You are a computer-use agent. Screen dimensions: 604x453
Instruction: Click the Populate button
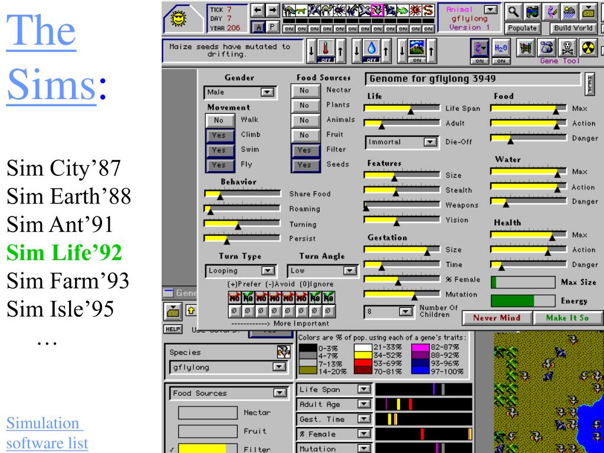click(x=523, y=28)
